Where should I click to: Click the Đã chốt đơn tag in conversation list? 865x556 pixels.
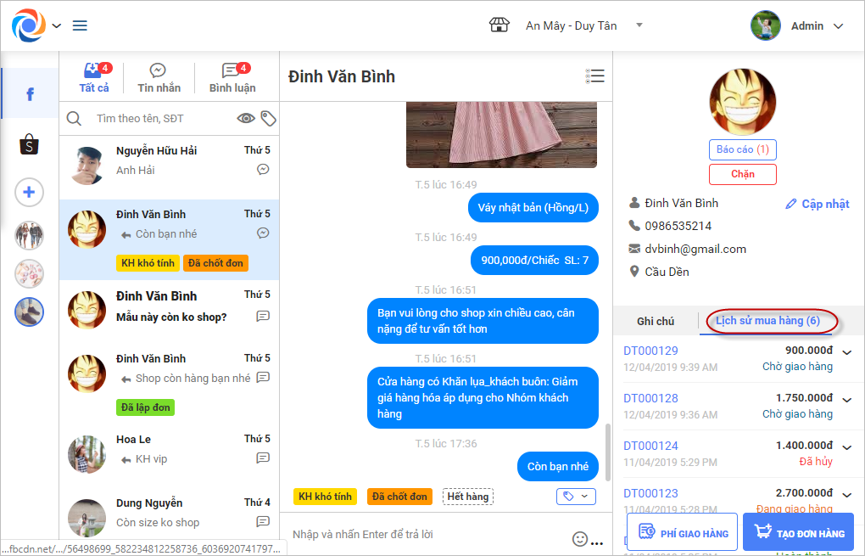[x=215, y=263]
